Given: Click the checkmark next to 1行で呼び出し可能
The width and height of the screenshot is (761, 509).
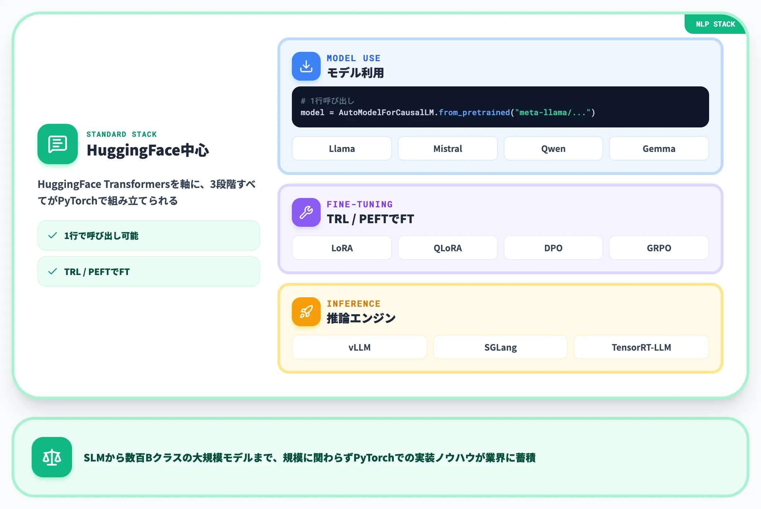Looking at the screenshot, I should 53,235.
